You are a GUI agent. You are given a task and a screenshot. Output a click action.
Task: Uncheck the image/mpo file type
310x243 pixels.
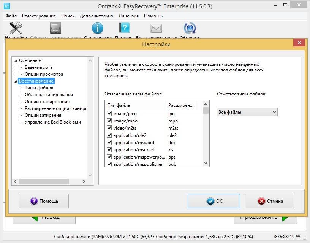[x=109, y=121]
